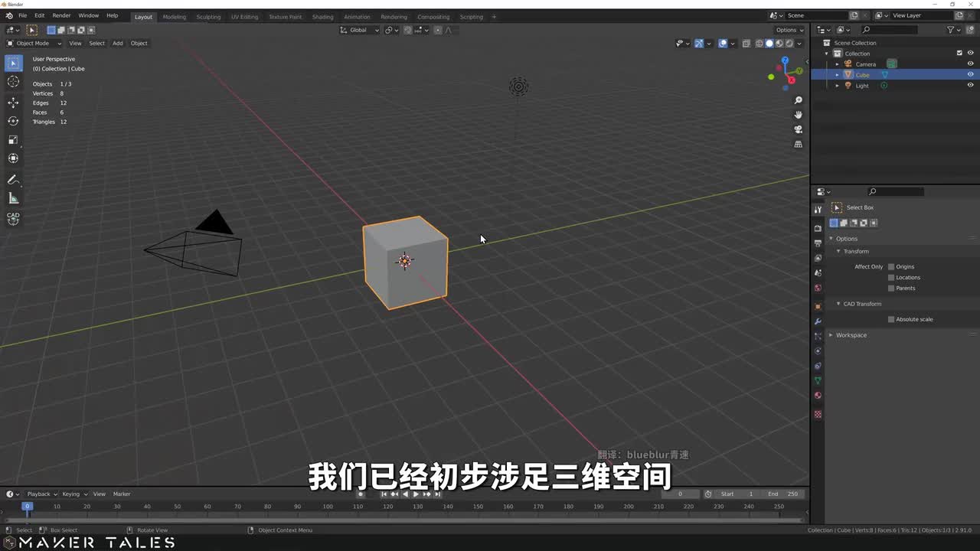Screen dimensions: 980x551
Task: Click the End frame 250 field
Action: click(x=783, y=494)
